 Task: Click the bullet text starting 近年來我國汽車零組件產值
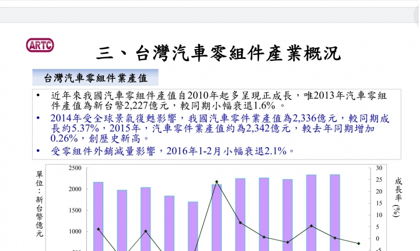pyautogui.click(x=218, y=100)
